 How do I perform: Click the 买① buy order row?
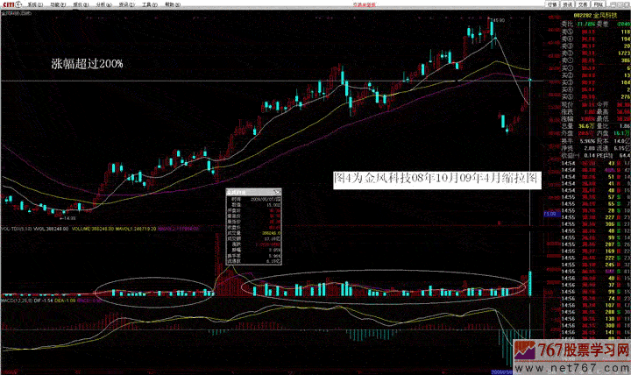596,68
